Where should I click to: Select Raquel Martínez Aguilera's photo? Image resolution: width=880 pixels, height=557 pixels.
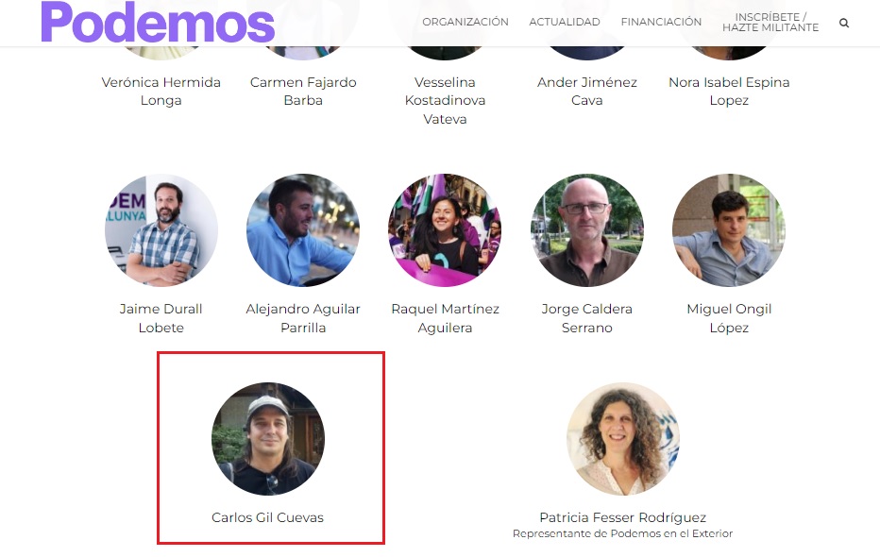445,230
